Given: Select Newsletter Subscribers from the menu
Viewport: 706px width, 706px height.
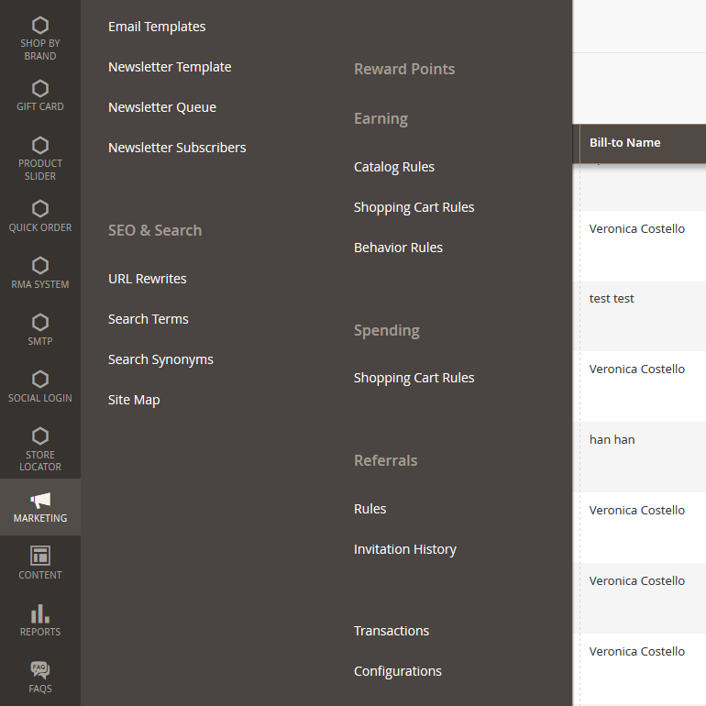Looking at the screenshot, I should tap(177, 148).
